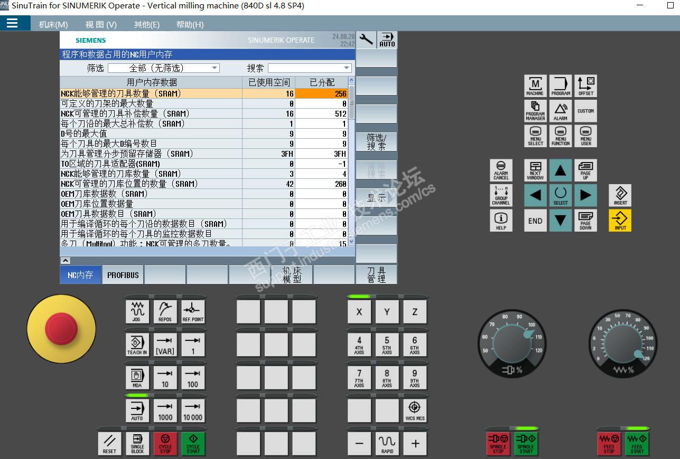The height and width of the screenshot is (459, 680).
Task: Click the 用户内存数据 column header
Action: (152, 82)
